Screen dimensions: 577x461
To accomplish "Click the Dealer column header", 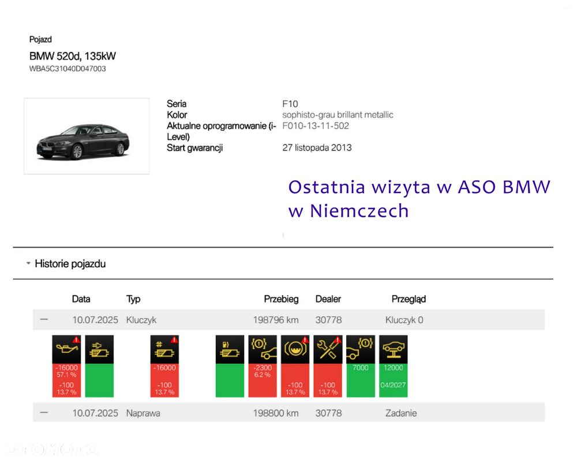I will tap(328, 299).
